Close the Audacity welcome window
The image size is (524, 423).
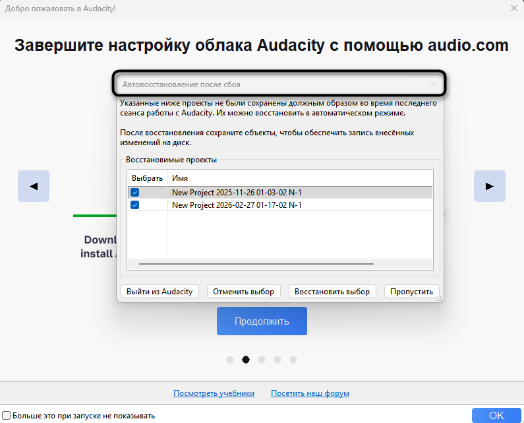click(514, 9)
